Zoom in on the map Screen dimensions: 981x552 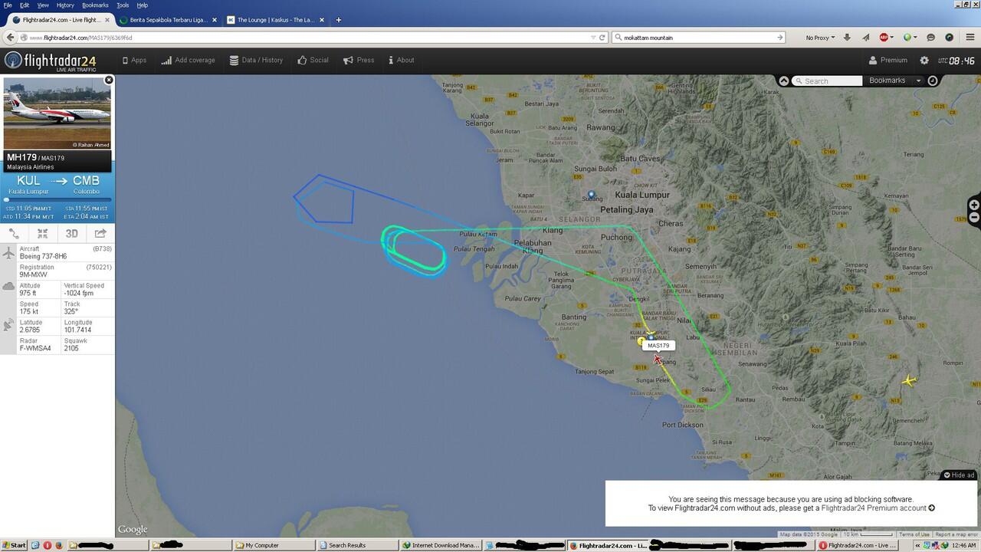coord(974,205)
